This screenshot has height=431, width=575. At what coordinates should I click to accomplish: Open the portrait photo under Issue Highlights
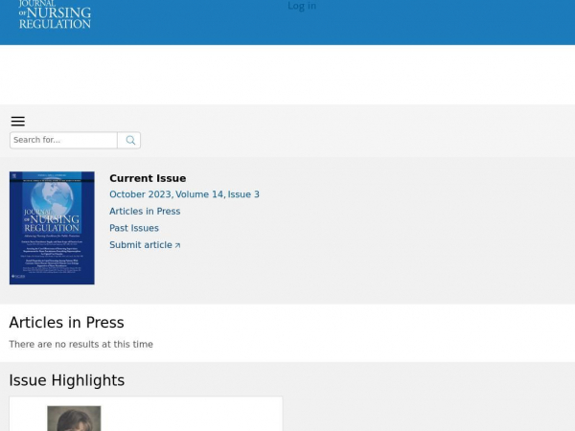74,419
